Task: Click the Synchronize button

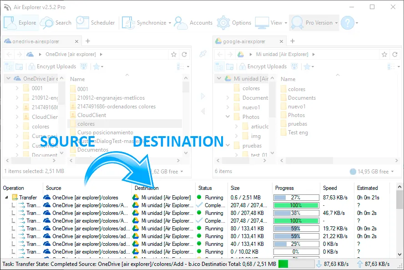Action: (x=144, y=23)
